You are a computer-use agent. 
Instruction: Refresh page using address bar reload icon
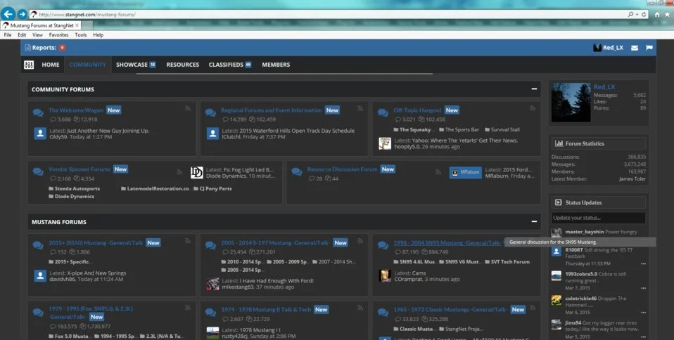pyautogui.click(x=644, y=14)
